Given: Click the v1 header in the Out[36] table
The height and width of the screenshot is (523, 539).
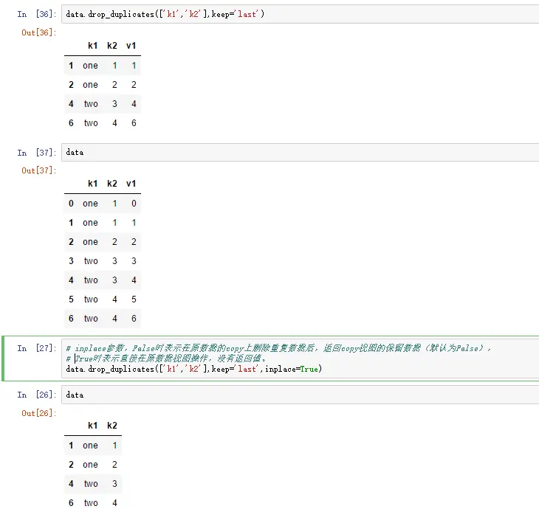Looking at the screenshot, I should tap(131, 46).
